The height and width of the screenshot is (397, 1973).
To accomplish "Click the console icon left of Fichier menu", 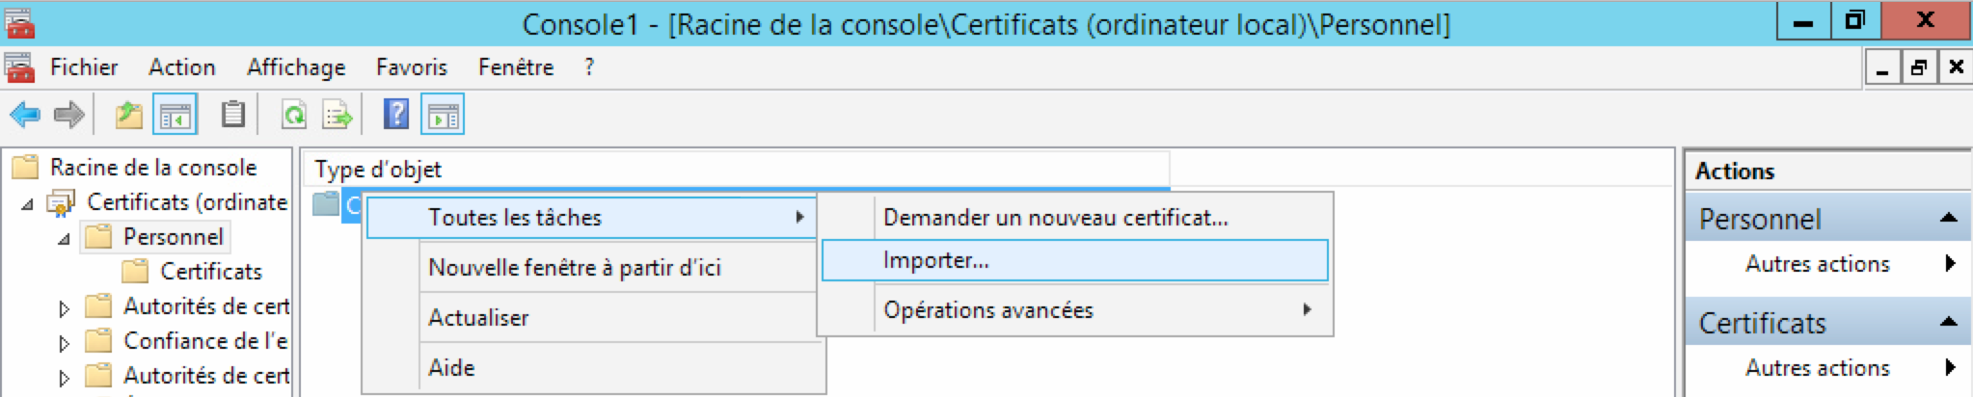I will 19,67.
